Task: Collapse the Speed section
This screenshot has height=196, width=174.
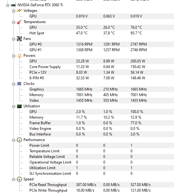Action: 13,180
